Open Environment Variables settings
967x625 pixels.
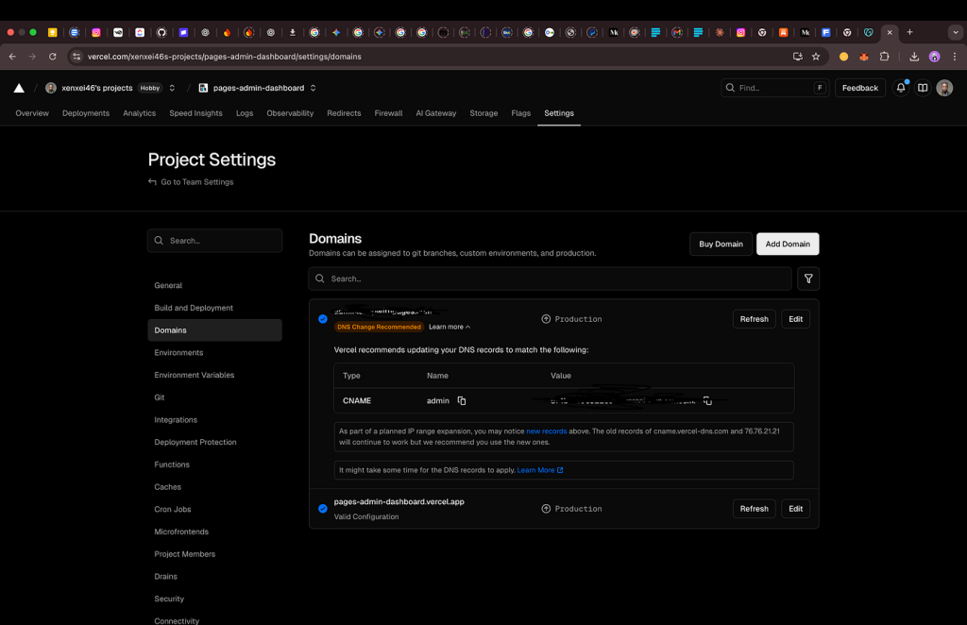(214, 375)
